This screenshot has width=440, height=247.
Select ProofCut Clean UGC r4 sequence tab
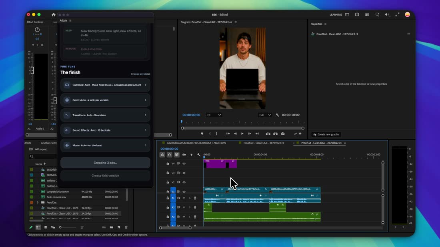[321, 143]
